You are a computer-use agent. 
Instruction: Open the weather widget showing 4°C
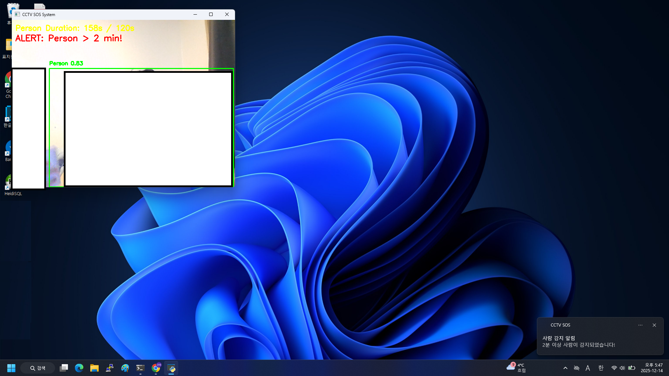[x=516, y=368]
